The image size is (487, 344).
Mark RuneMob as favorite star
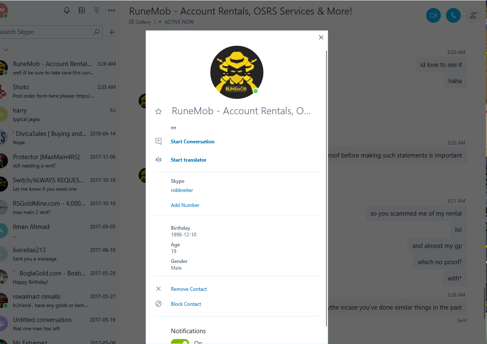tap(158, 111)
